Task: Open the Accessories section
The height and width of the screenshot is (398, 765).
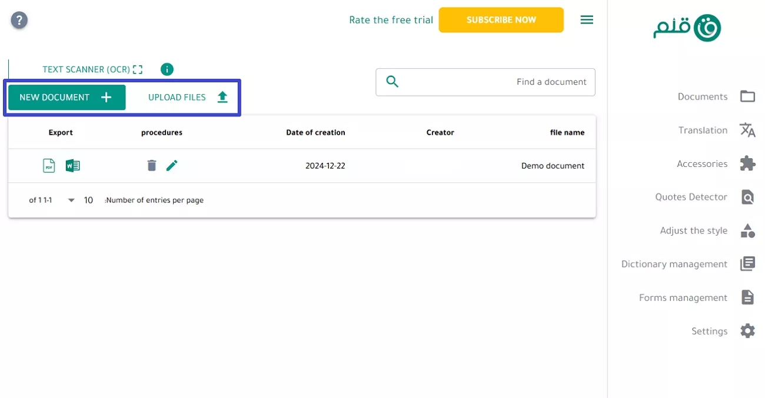Action: click(703, 163)
